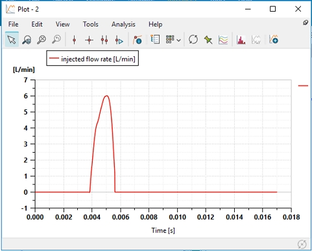Maximize the Plot - 2 window

click(x=273, y=9)
